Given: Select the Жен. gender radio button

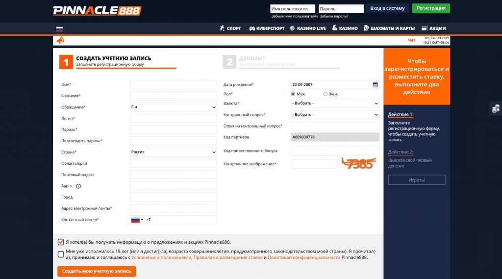Looking at the screenshot, I should point(326,94).
